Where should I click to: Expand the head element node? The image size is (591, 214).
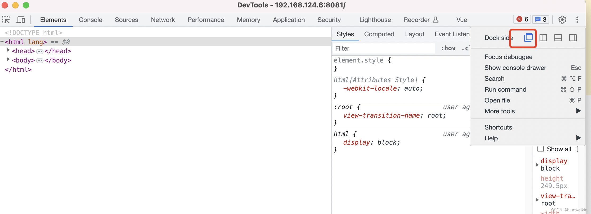coord(8,50)
